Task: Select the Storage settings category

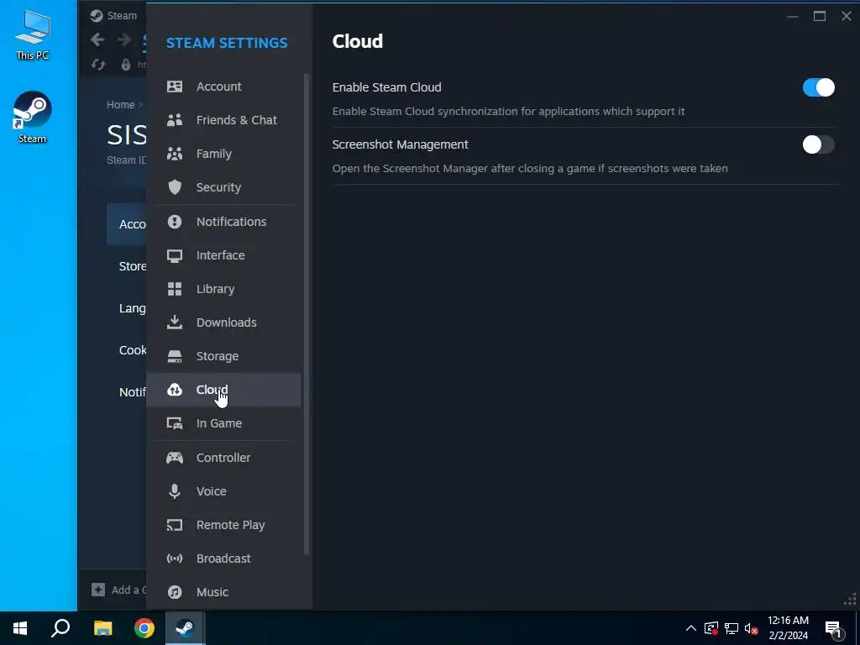Action: coord(223,356)
